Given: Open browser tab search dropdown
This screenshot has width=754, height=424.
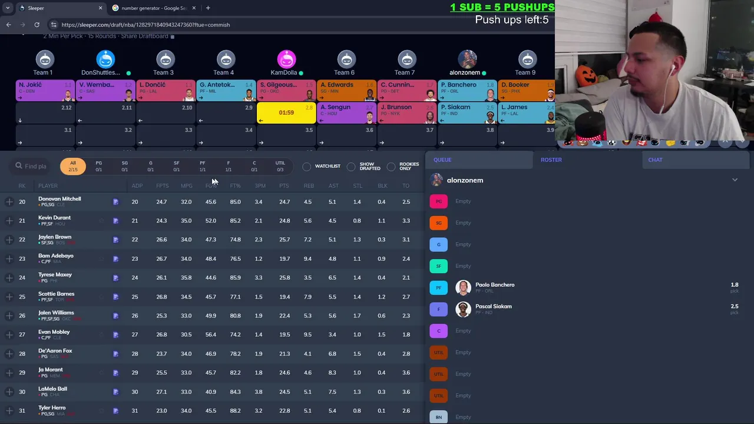Looking at the screenshot, I should (8, 8).
